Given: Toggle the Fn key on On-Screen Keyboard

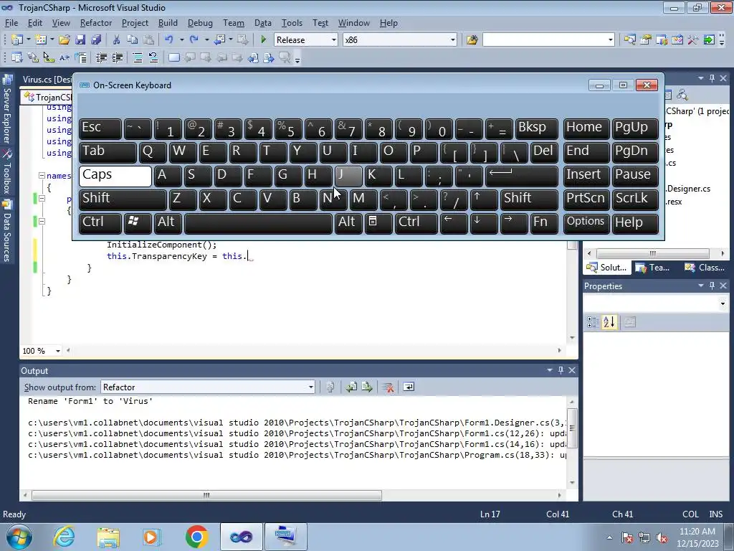Looking at the screenshot, I should [544, 223].
